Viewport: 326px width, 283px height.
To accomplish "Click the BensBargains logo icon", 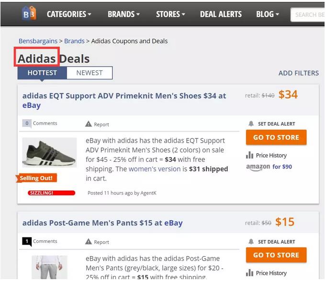I will point(29,14).
